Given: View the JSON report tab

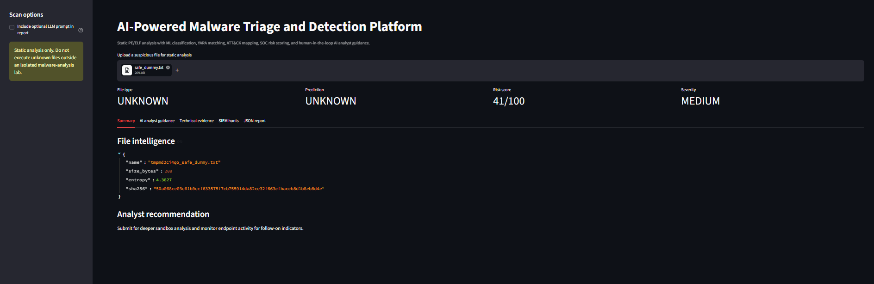Looking at the screenshot, I should (255, 121).
